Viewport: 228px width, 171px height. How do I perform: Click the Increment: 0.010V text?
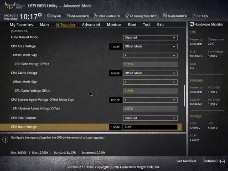[x=93, y=153]
